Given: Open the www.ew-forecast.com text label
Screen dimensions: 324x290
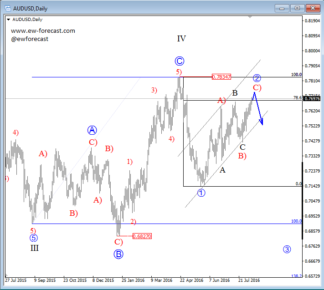Looking at the screenshot, I should pyautogui.click(x=43, y=31).
